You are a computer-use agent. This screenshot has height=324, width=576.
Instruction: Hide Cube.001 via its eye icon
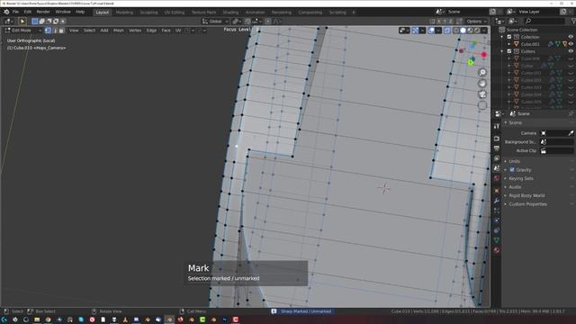click(571, 44)
